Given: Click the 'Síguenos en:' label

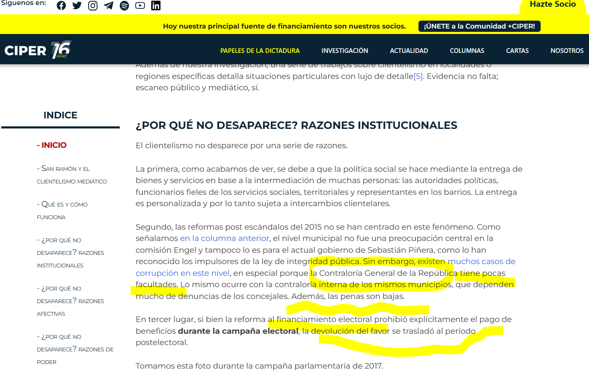Looking at the screenshot, I should coord(23,3).
